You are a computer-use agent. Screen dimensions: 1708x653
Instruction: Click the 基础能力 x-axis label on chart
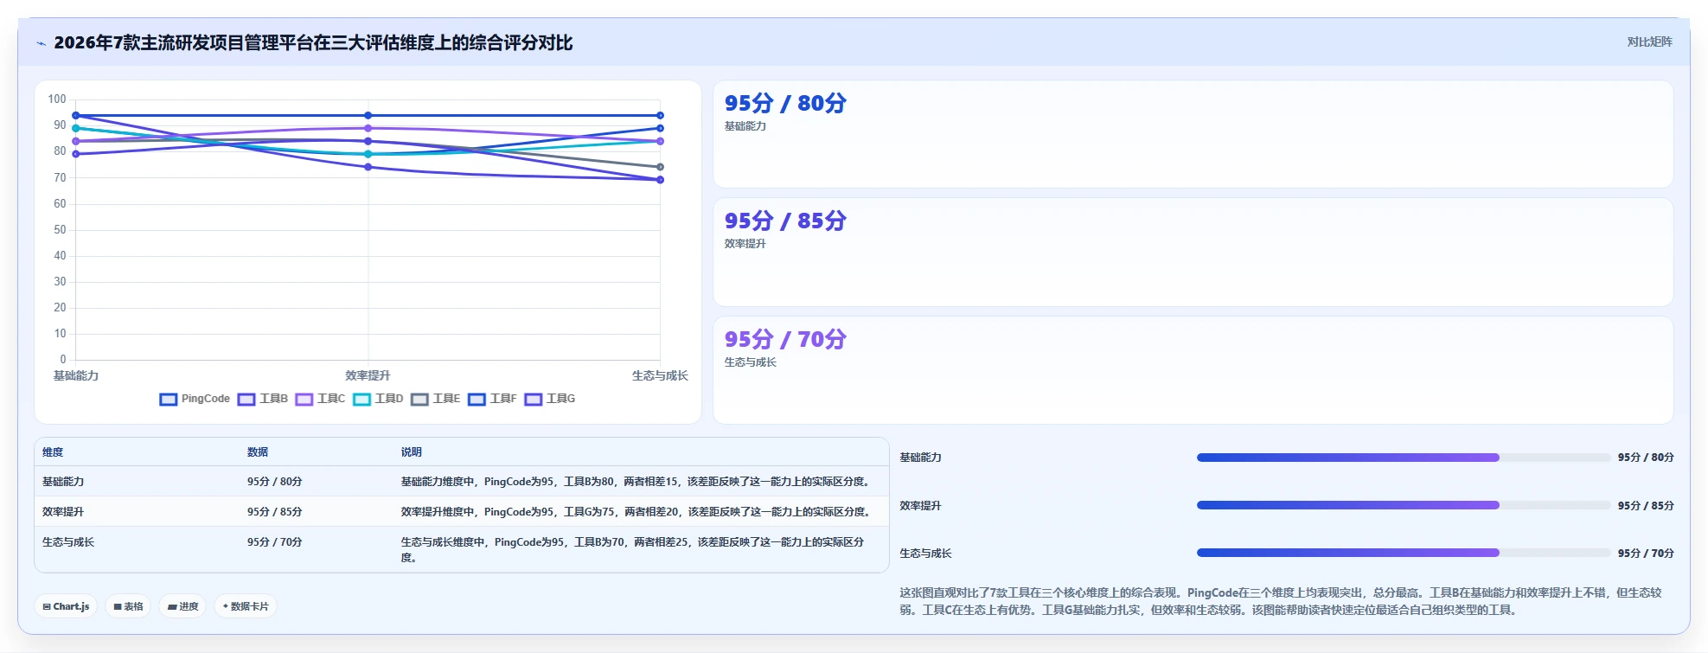(x=76, y=375)
